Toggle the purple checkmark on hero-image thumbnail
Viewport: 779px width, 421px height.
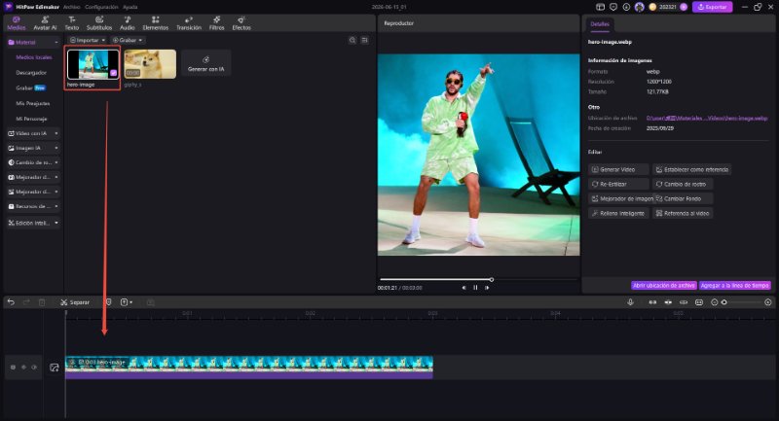coord(113,73)
